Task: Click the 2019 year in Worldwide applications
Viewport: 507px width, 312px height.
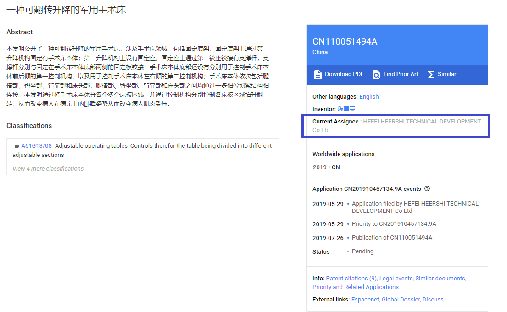Action: click(x=319, y=167)
